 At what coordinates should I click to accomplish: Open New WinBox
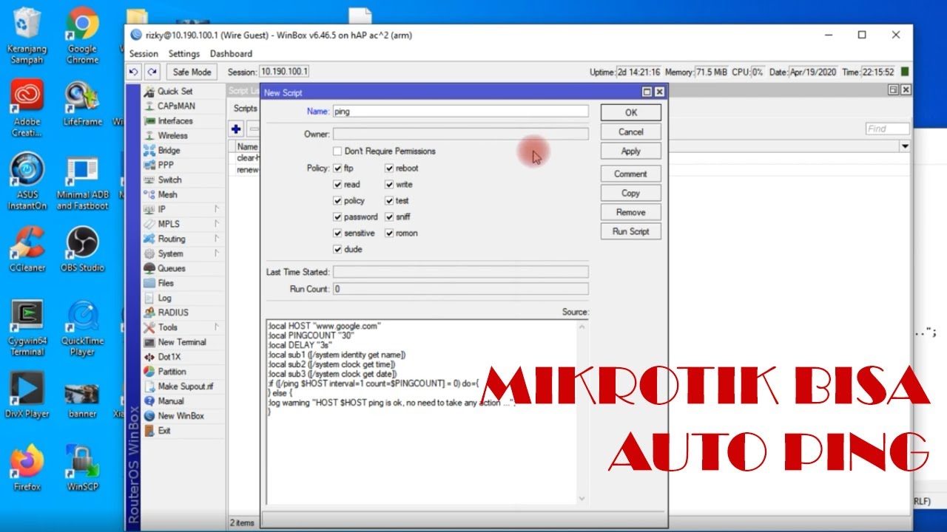coord(181,416)
